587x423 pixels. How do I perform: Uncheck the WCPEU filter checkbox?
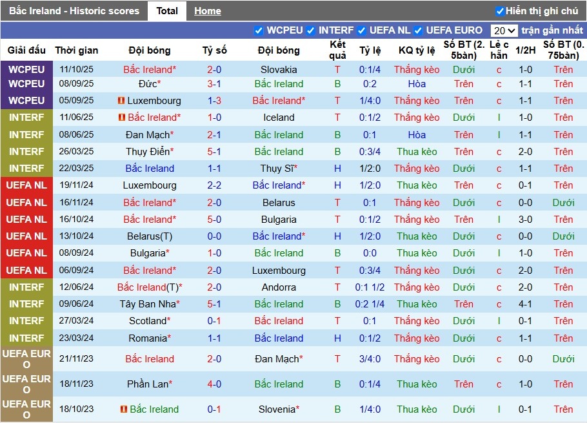click(259, 30)
